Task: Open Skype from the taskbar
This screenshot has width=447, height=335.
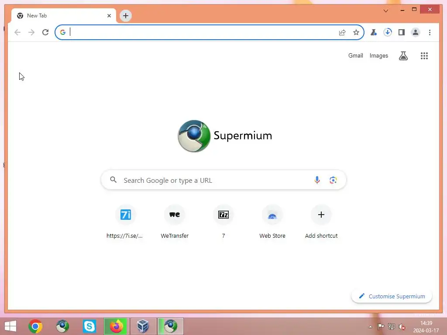Action: 89,326
